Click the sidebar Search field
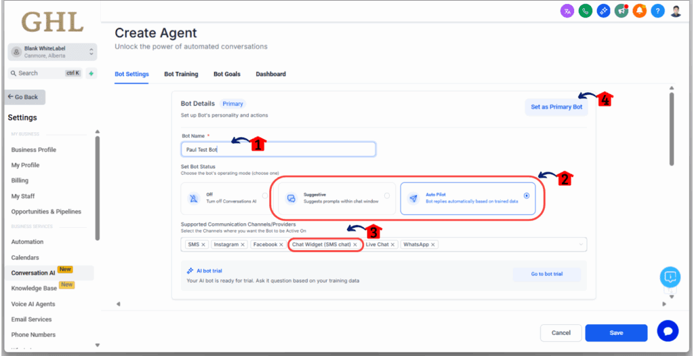The image size is (694, 356). pos(45,73)
